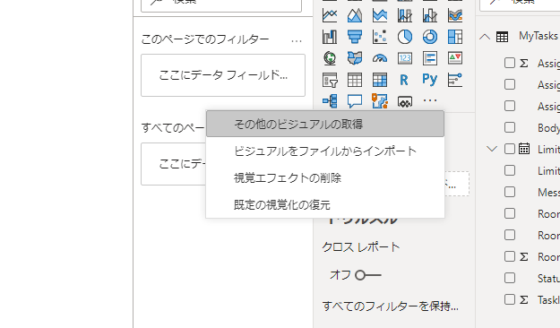The height and width of the screenshot is (328, 560).
Task: Add a Matrix visual
Action: click(x=380, y=80)
